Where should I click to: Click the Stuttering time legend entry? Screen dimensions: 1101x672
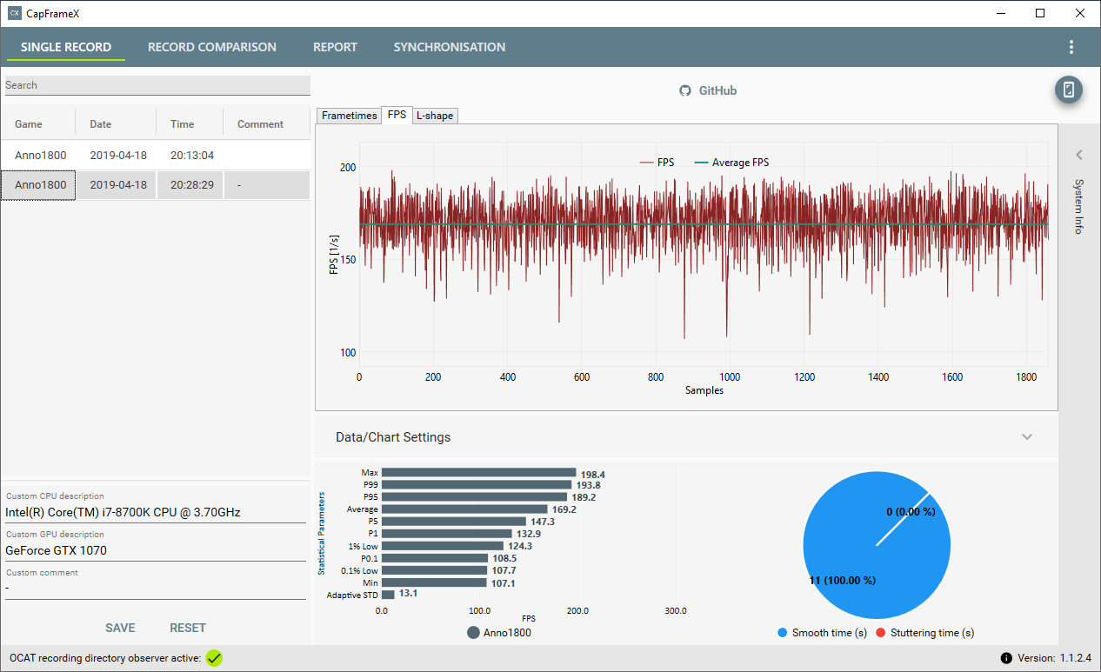[x=924, y=633]
